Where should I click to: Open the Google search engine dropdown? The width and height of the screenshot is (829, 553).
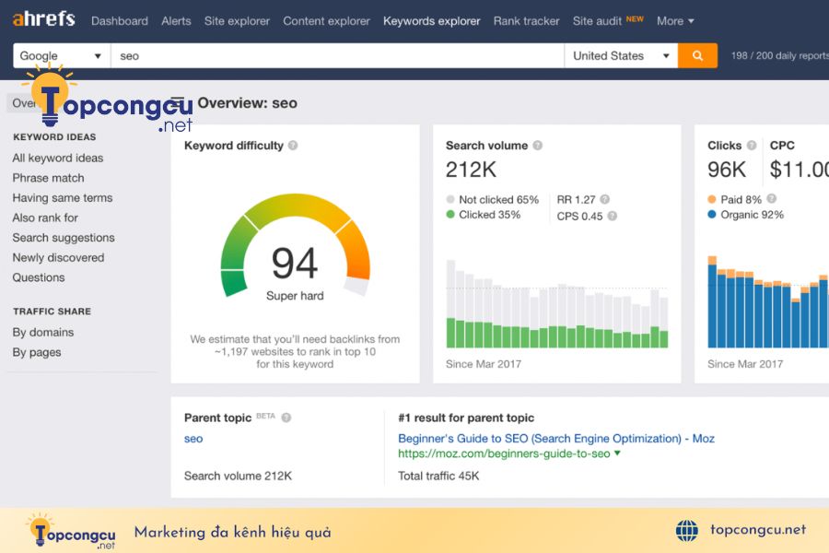(x=62, y=55)
